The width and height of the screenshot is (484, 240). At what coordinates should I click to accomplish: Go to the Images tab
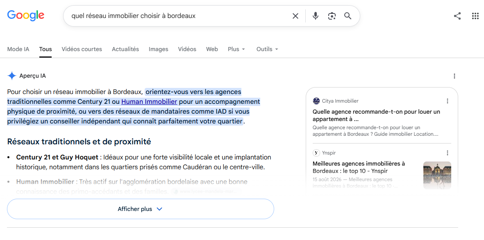(x=158, y=49)
